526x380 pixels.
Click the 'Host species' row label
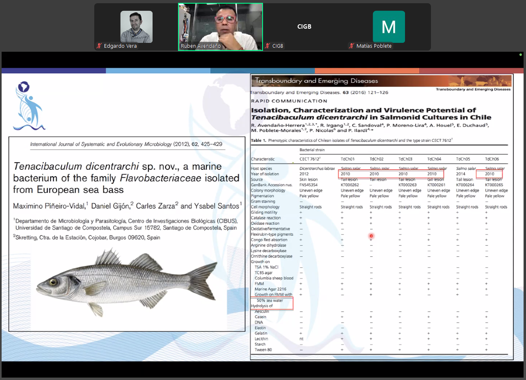[261, 169]
